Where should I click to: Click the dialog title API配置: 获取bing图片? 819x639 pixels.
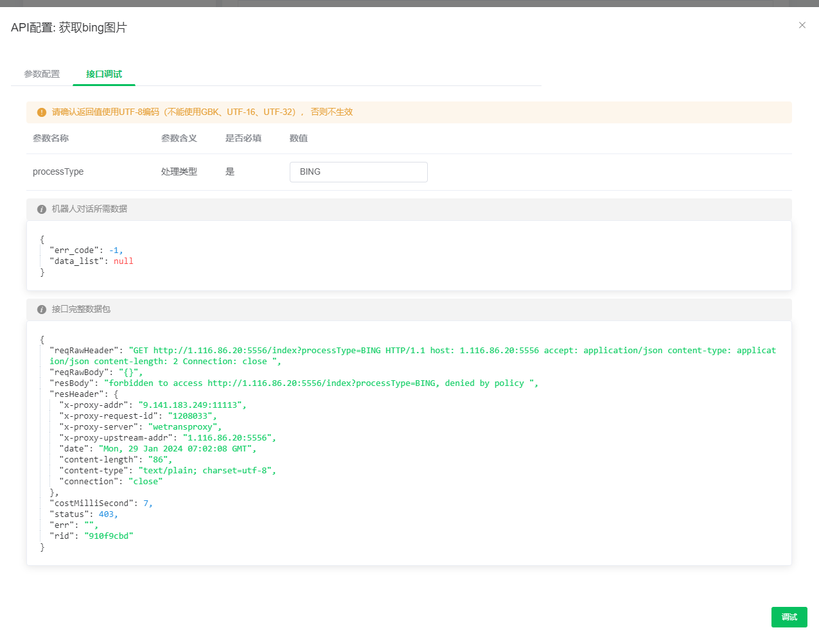(x=69, y=28)
